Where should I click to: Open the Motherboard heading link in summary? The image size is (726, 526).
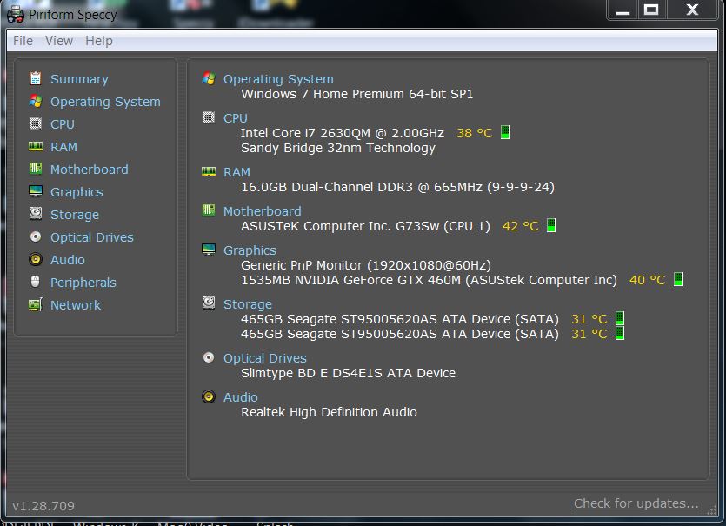click(x=262, y=211)
